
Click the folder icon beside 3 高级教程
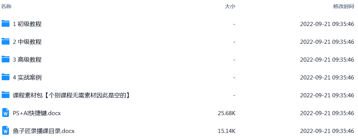click(6, 59)
